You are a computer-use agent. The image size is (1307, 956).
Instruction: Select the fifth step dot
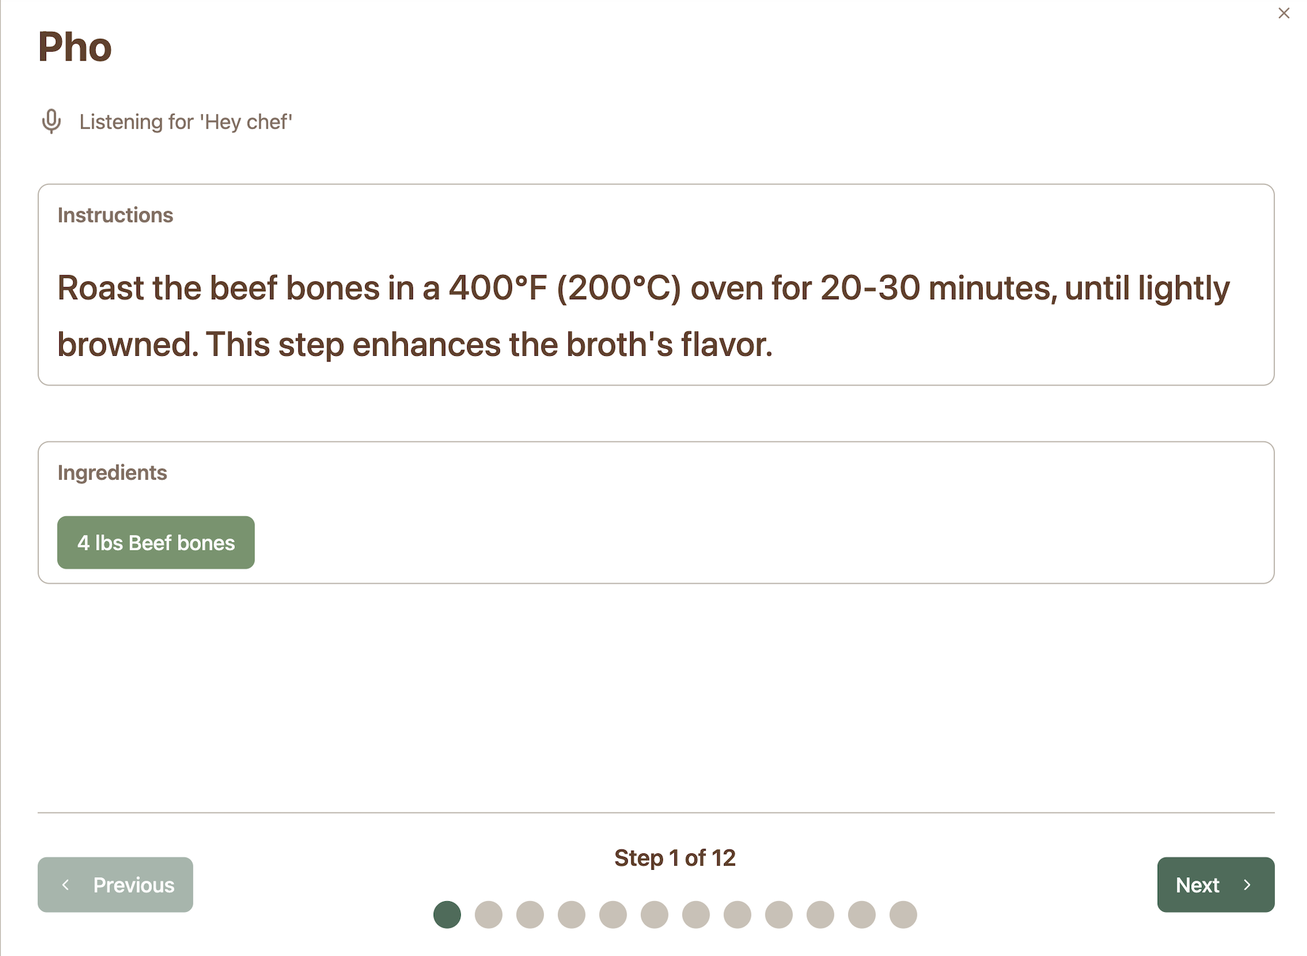[613, 914]
